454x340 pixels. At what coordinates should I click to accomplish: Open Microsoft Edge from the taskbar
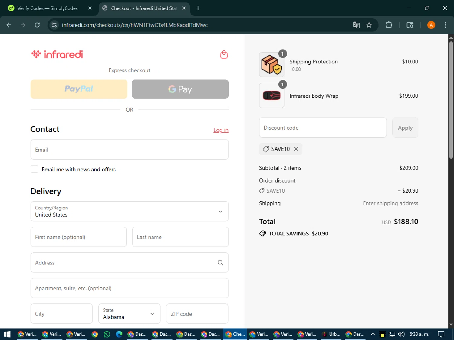coord(119,334)
